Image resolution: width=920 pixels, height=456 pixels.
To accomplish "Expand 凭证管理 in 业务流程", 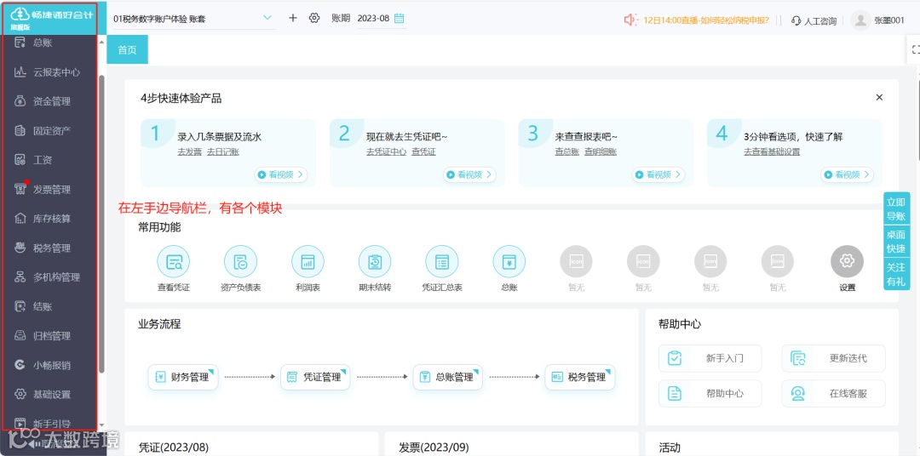I will pyautogui.click(x=315, y=377).
